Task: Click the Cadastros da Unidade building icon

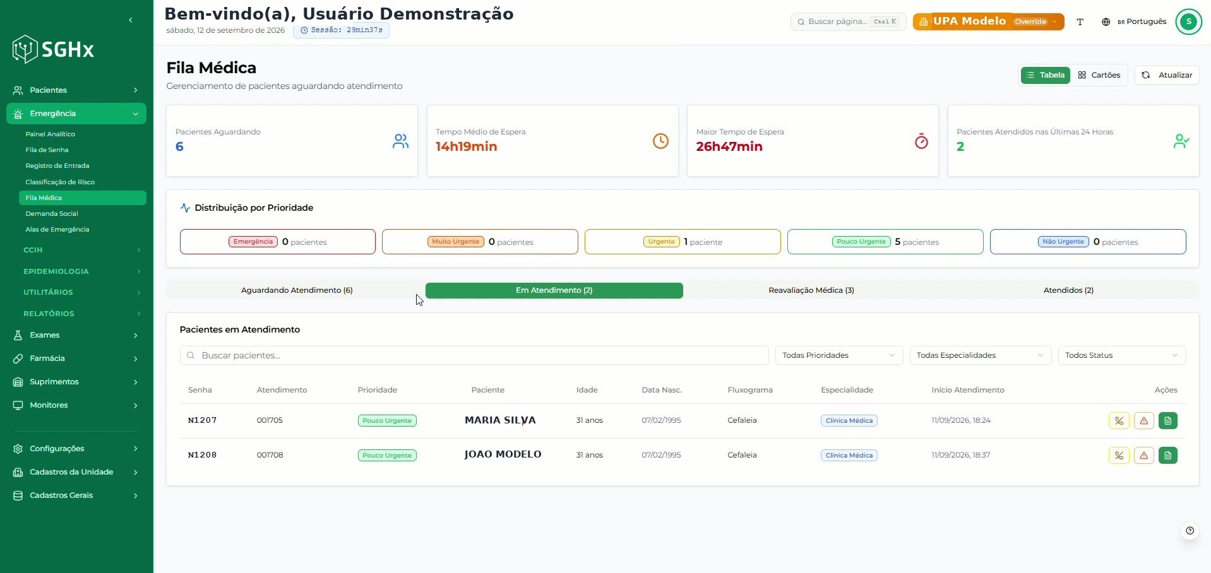Action: pos(18,472)
